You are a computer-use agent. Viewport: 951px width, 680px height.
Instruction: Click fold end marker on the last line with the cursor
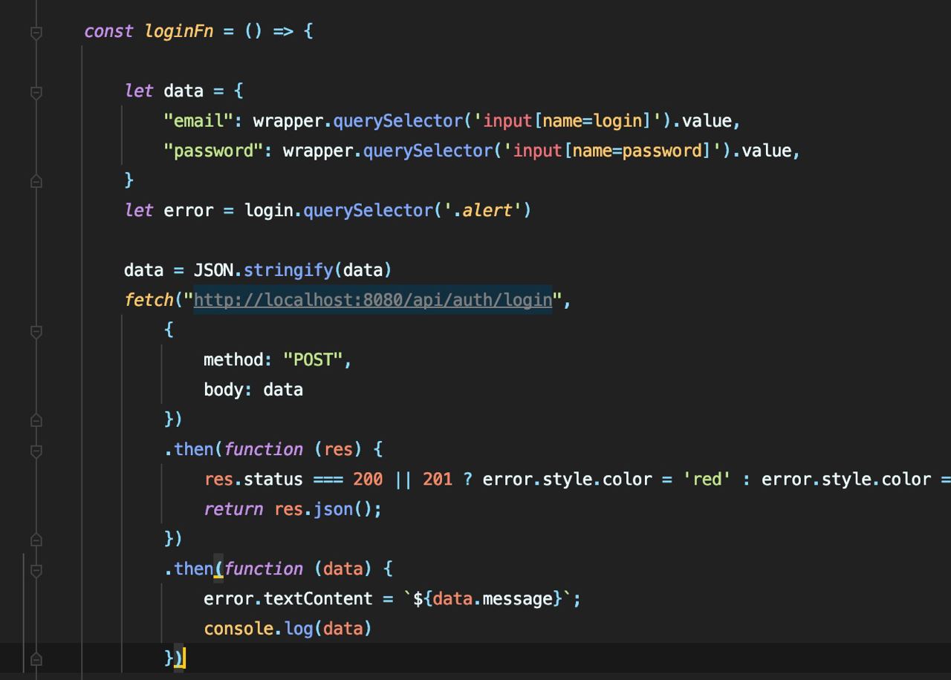[x=36, y=658]
